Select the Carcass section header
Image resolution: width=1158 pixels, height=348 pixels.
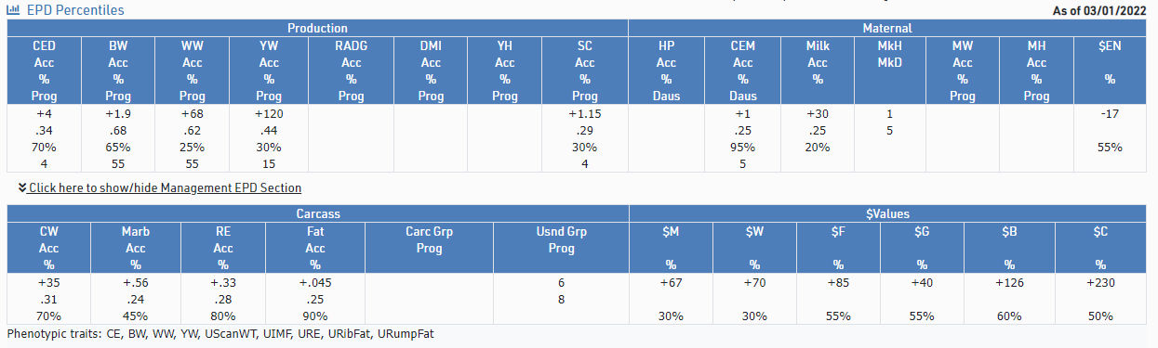tap(317, 213)
